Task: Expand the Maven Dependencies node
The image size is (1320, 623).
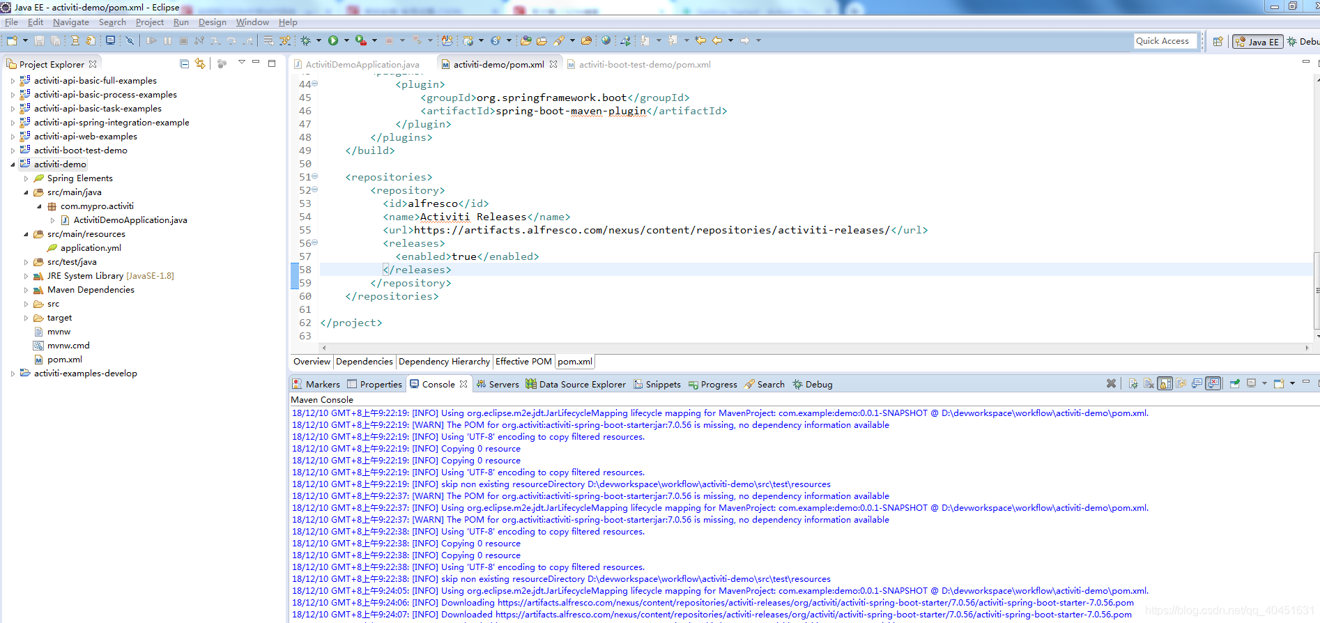Action: [26, 290]
